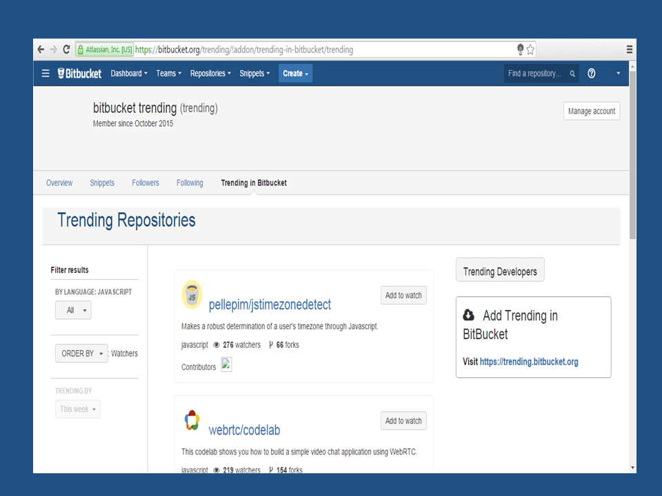Viewport: 662px width, 496px height.
Task: Open the language filter All dropdown
Action: click(x=73, y=311)
